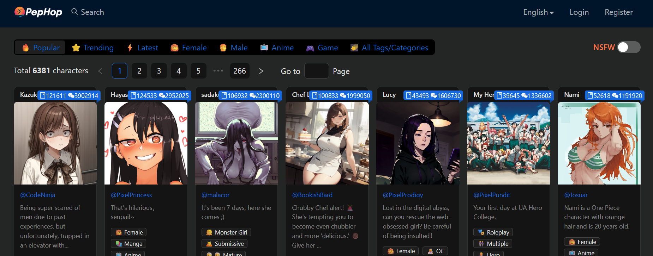Viewport: 653px width, 256px height.
Task: Click the Game controller icon
Action: pyautogui.click(x=310, y=48)
